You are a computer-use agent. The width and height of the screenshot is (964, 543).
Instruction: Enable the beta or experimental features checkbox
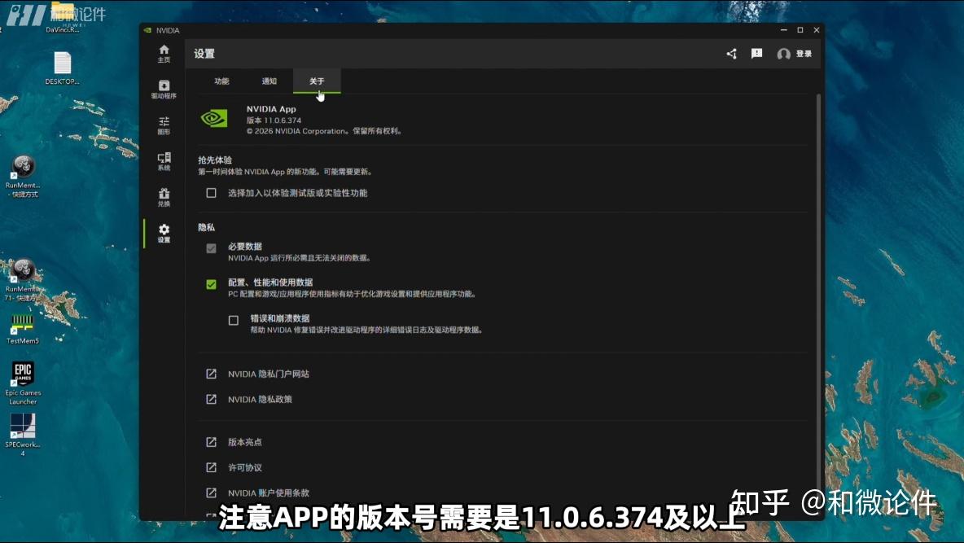click(x=211, y=193)
